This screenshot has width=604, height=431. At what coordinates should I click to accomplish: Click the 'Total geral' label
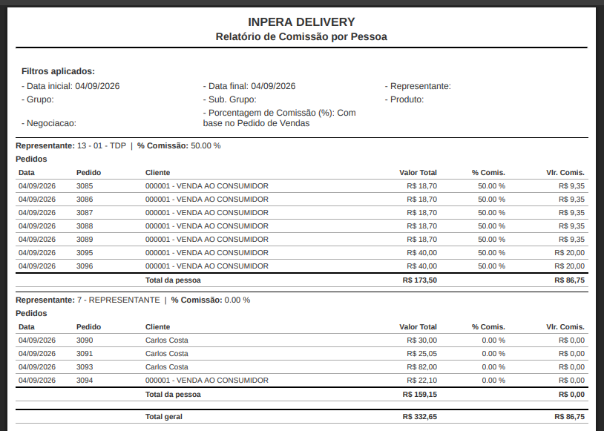tap(164, 417)
